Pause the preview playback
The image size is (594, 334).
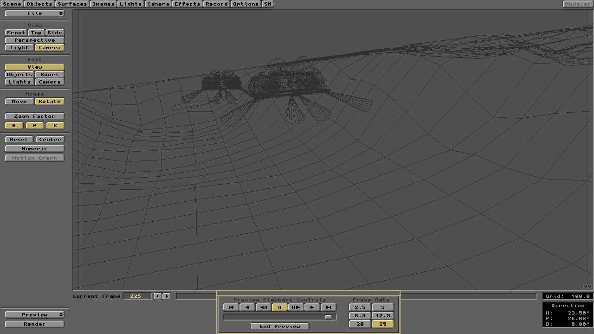(279, 307)
